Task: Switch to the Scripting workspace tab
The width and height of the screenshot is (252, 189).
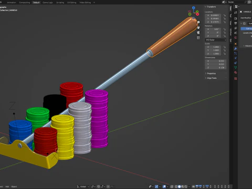Action: 60,3
